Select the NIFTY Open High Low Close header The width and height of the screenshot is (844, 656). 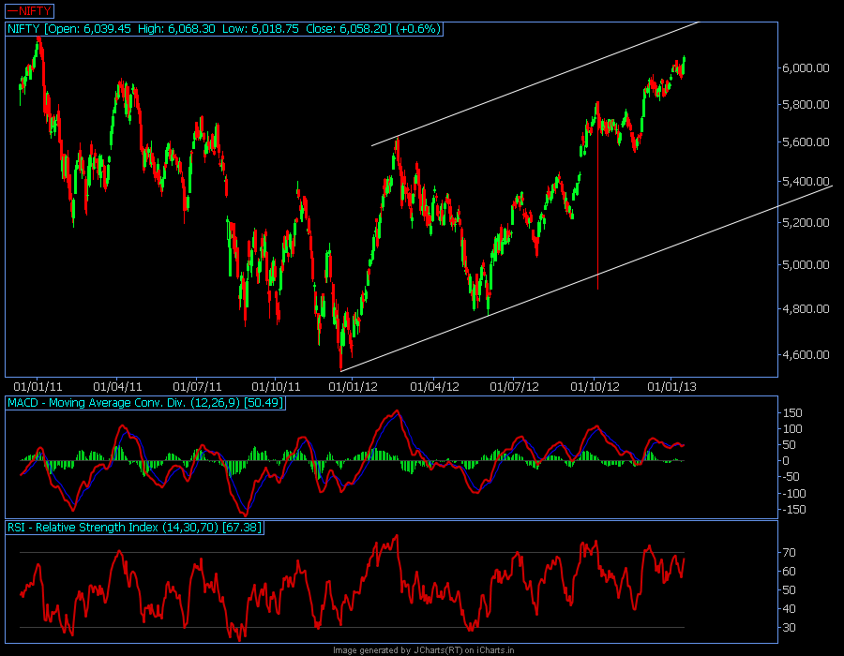click(224, 29)
